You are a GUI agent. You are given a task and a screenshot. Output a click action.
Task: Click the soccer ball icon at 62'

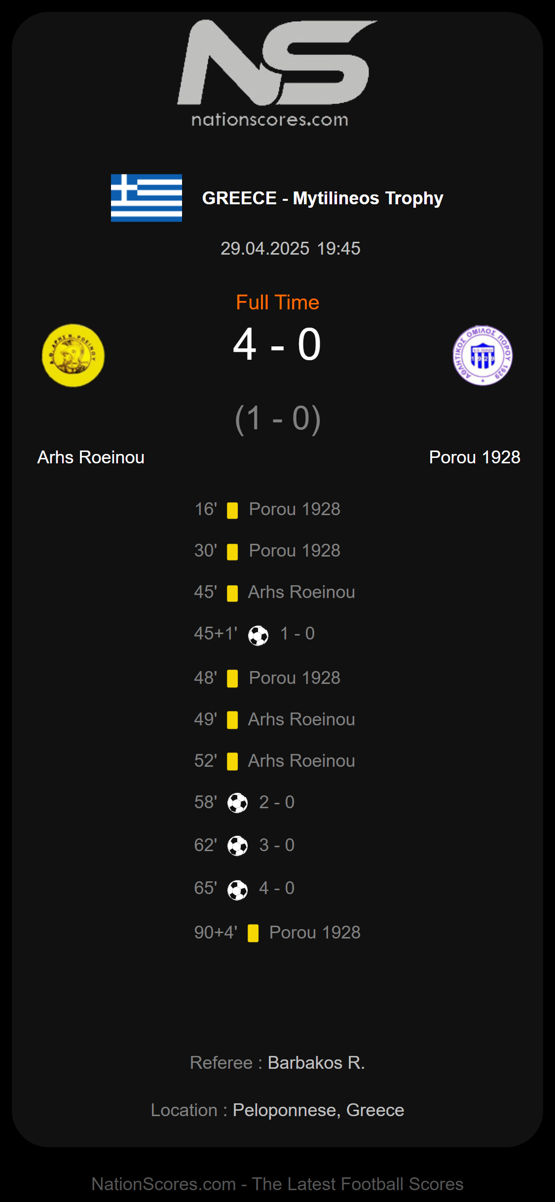(x=237, y=846)
